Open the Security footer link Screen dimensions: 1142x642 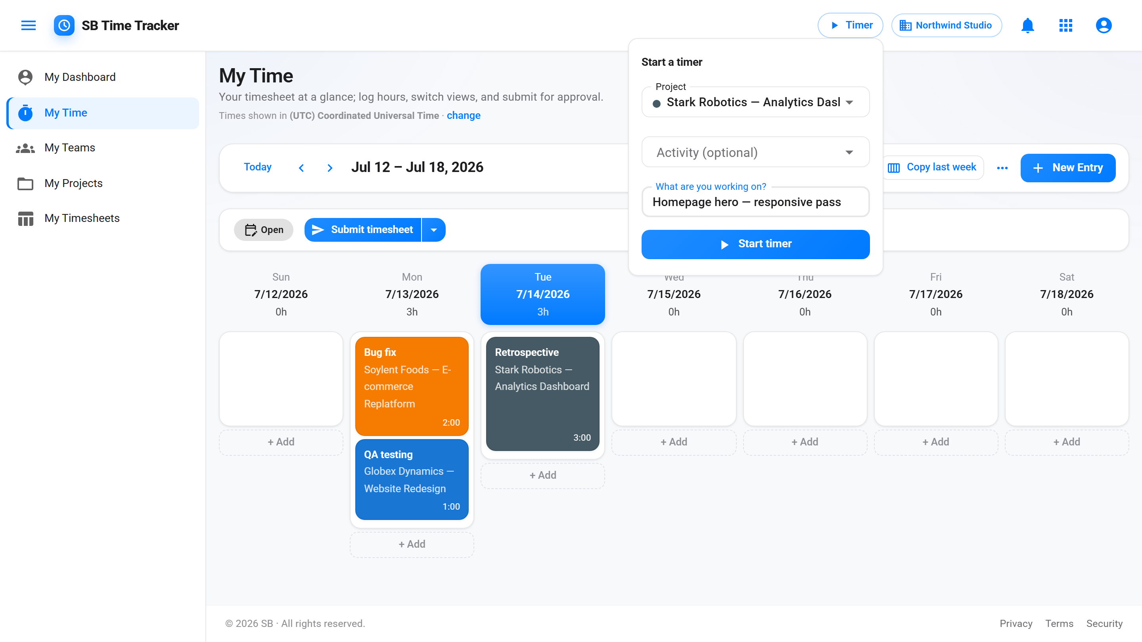pyautogui.click(x=1104, y=624)
